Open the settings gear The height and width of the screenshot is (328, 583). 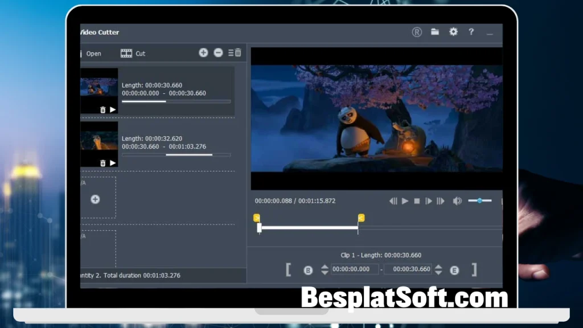point(453,32)
